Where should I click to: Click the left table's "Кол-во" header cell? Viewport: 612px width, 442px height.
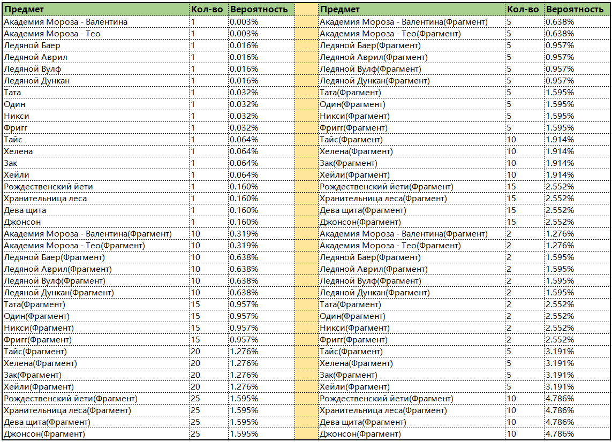[207, 9]
